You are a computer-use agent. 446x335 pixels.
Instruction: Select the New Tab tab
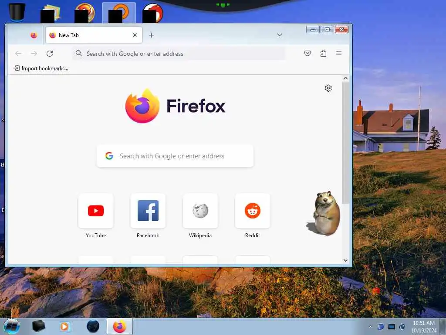pos(94,35)
